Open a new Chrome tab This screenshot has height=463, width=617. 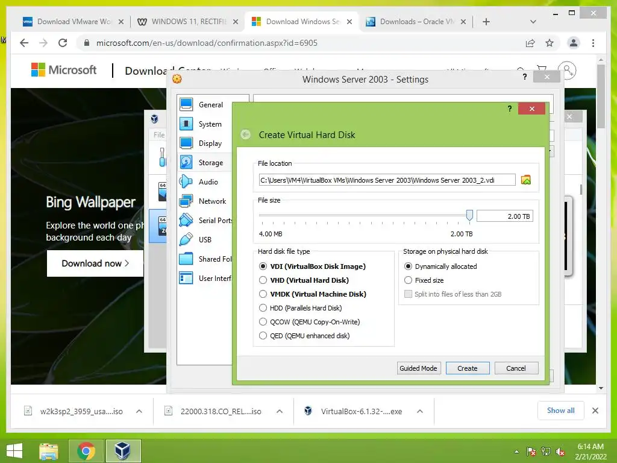[486, 22]
